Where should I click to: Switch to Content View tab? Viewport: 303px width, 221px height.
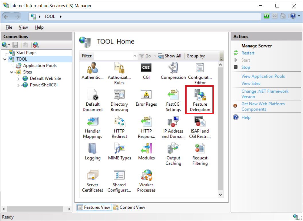[129, 207]
